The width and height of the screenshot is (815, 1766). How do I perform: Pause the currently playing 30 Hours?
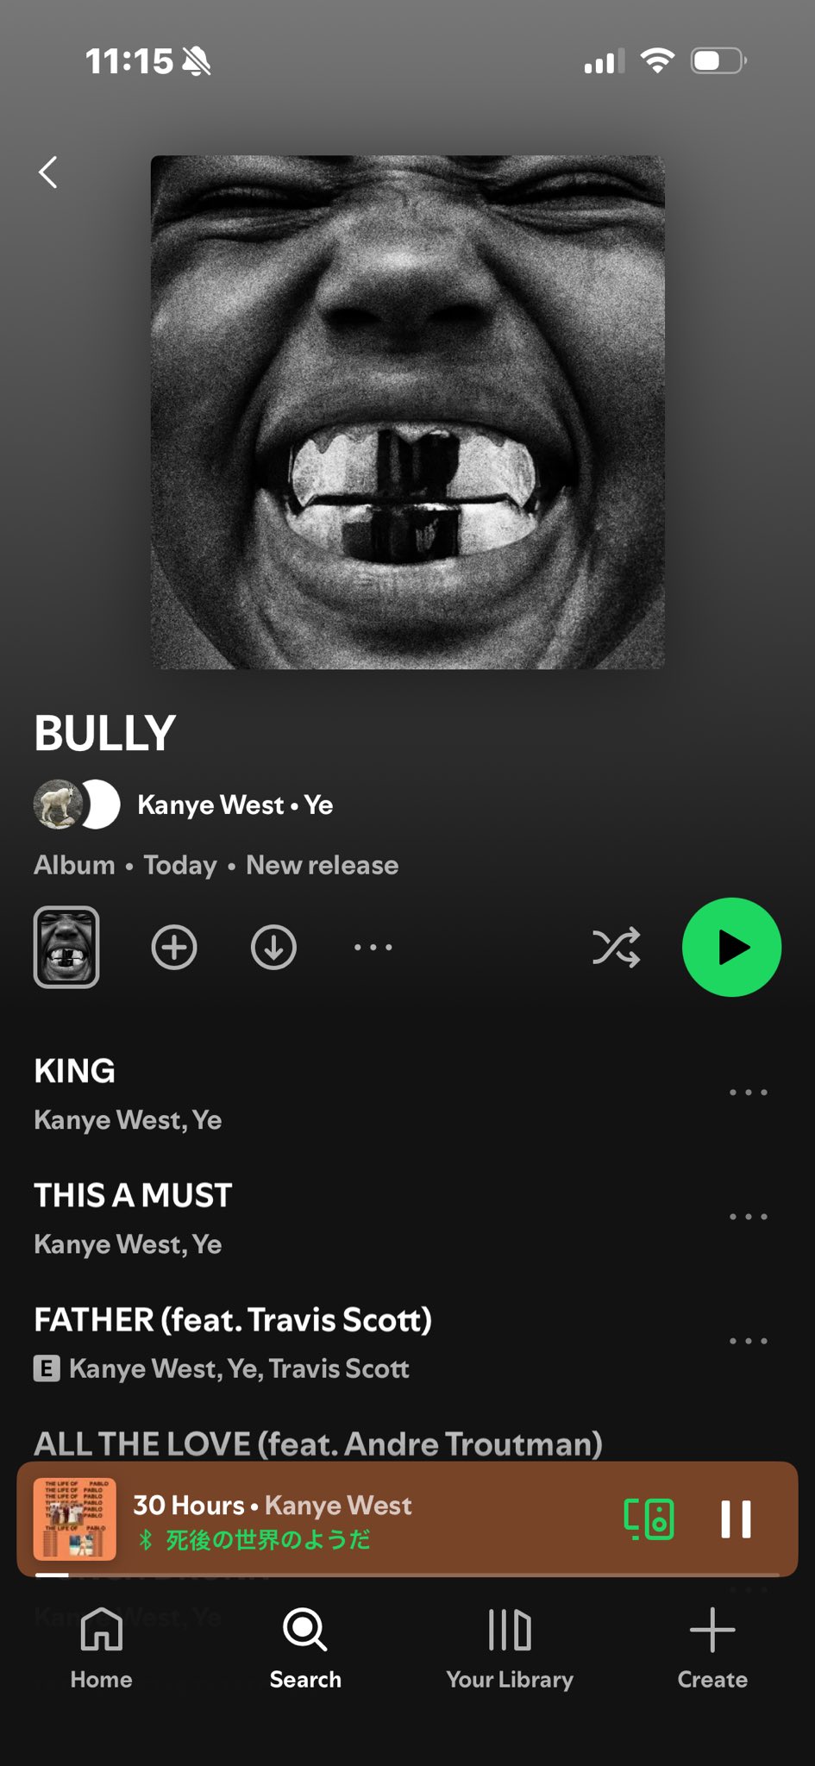(736, 1519)
